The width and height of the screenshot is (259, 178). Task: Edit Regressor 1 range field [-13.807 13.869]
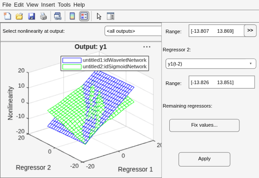[x=216, y=31]
